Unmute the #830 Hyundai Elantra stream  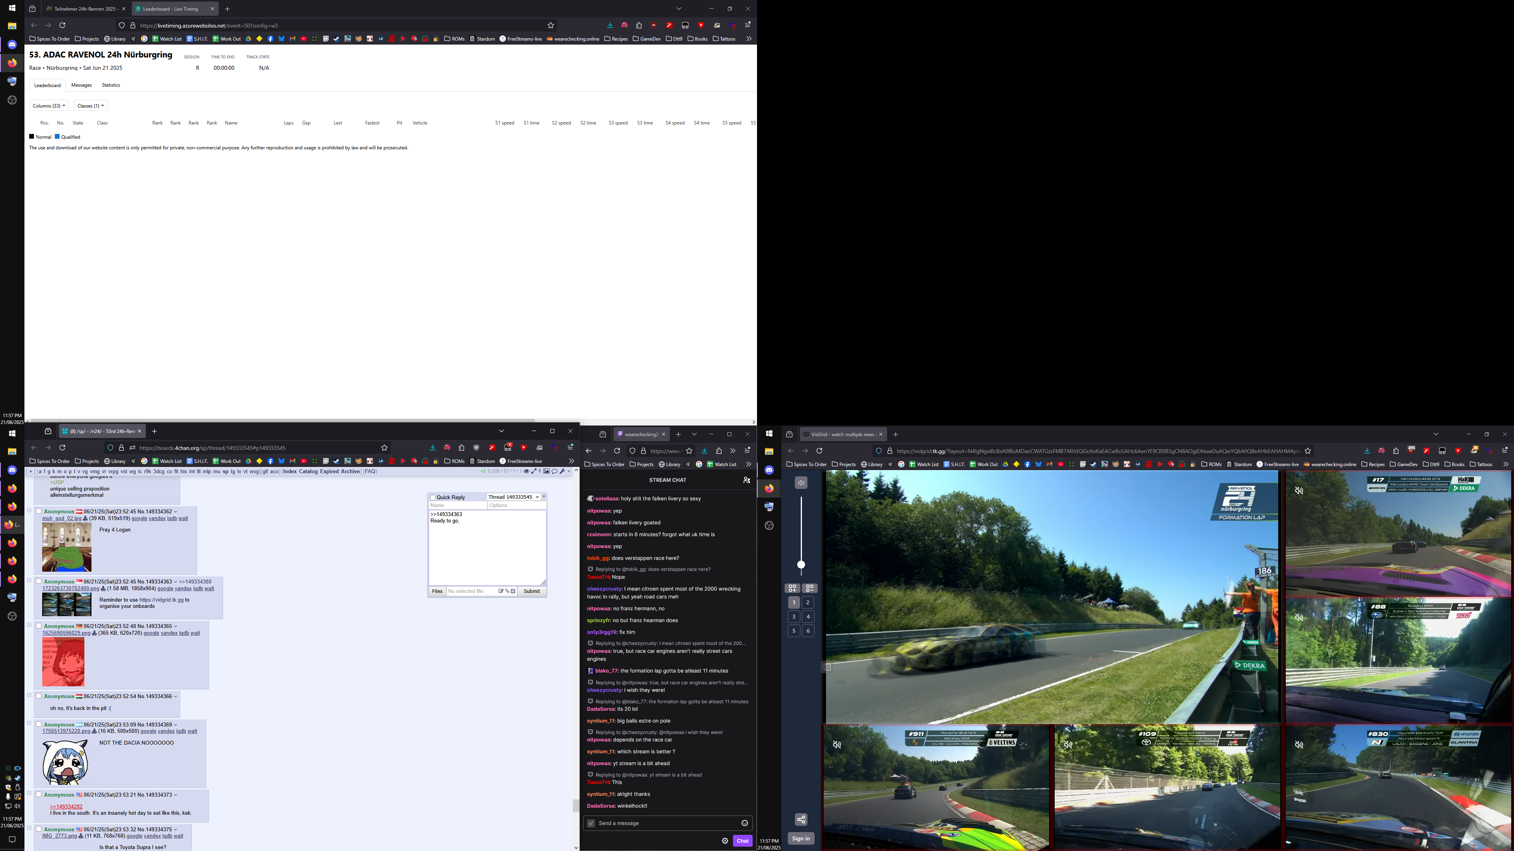click(x=1299, y=745)
